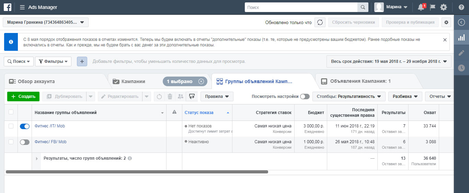The height and width of the screenshot is (193, 469).
Task: Open the Facebook logo home icon
Action: tap(8, 7)
